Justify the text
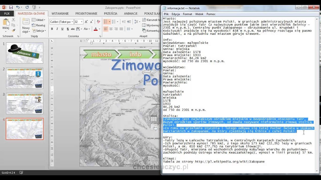Image resolution: width=321 pixels, height=180 pixels. tap(121, 29)
